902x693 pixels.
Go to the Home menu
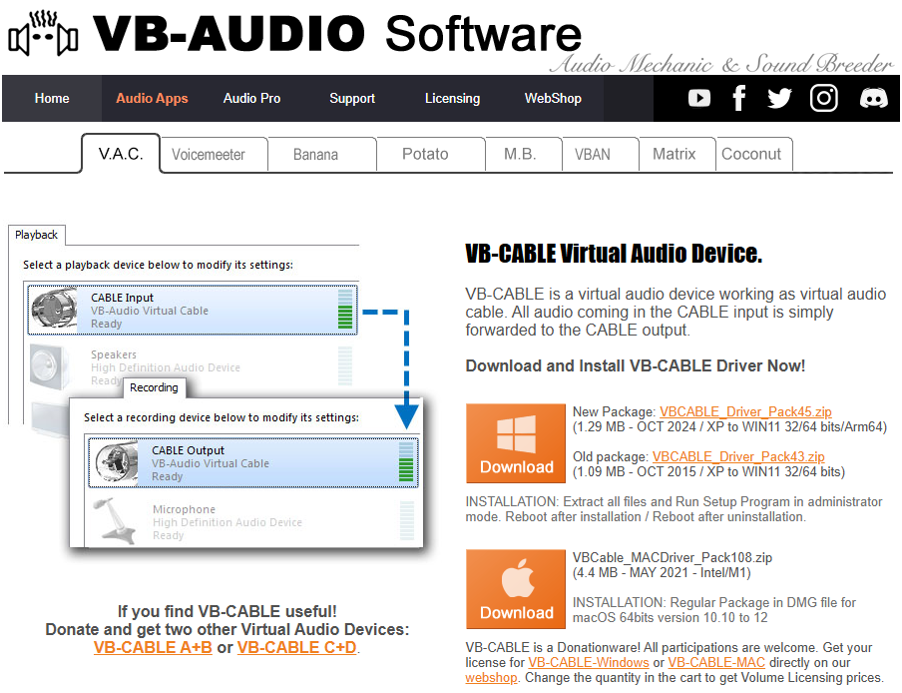[x=52, y=99]
